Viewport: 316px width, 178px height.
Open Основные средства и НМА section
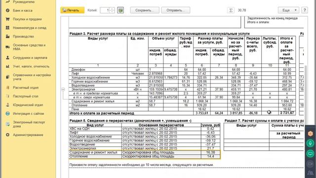(x=29, y=47)
